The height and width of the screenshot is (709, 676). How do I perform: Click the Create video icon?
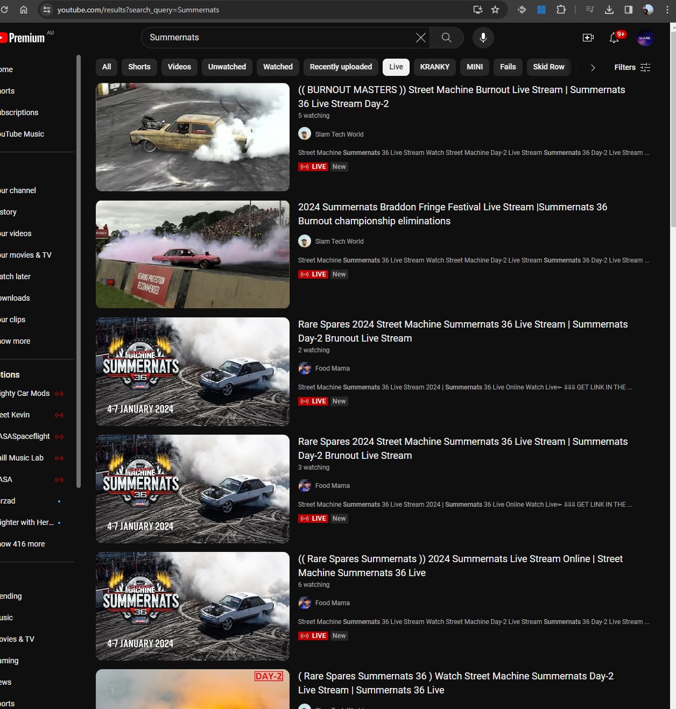click(588, 38)
